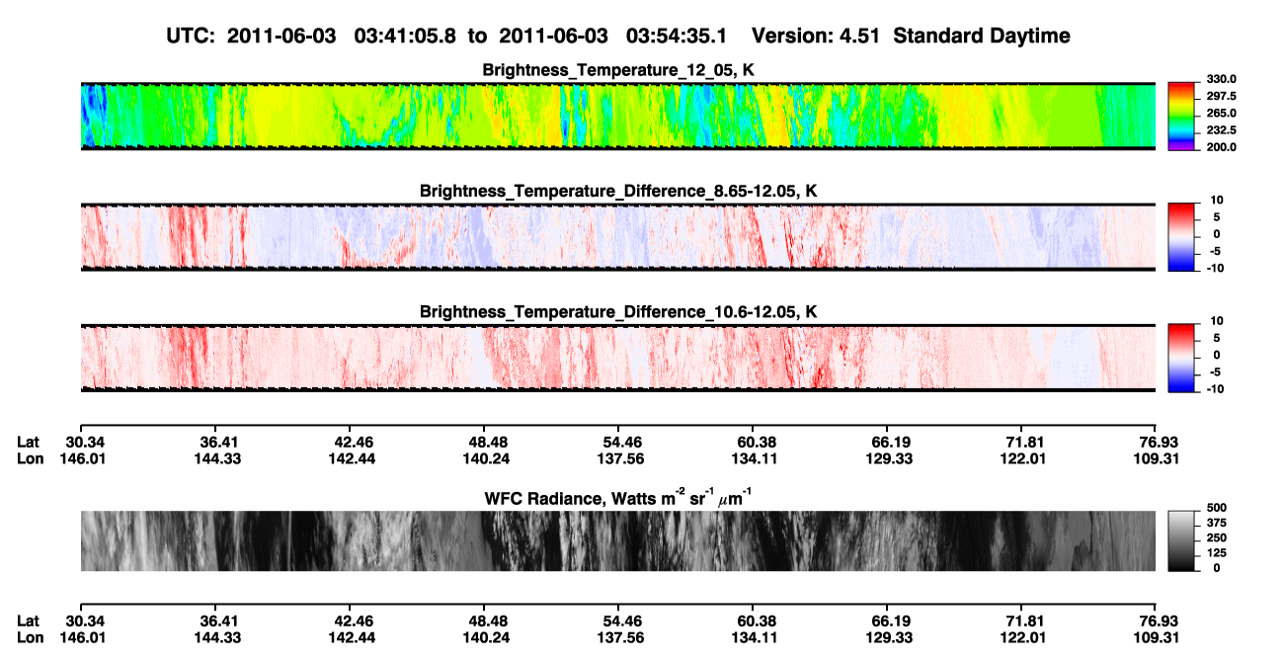1284x659 pixels.
Task: Click the grayscale colorbar for WFC Radiance
Action: 1180,540
